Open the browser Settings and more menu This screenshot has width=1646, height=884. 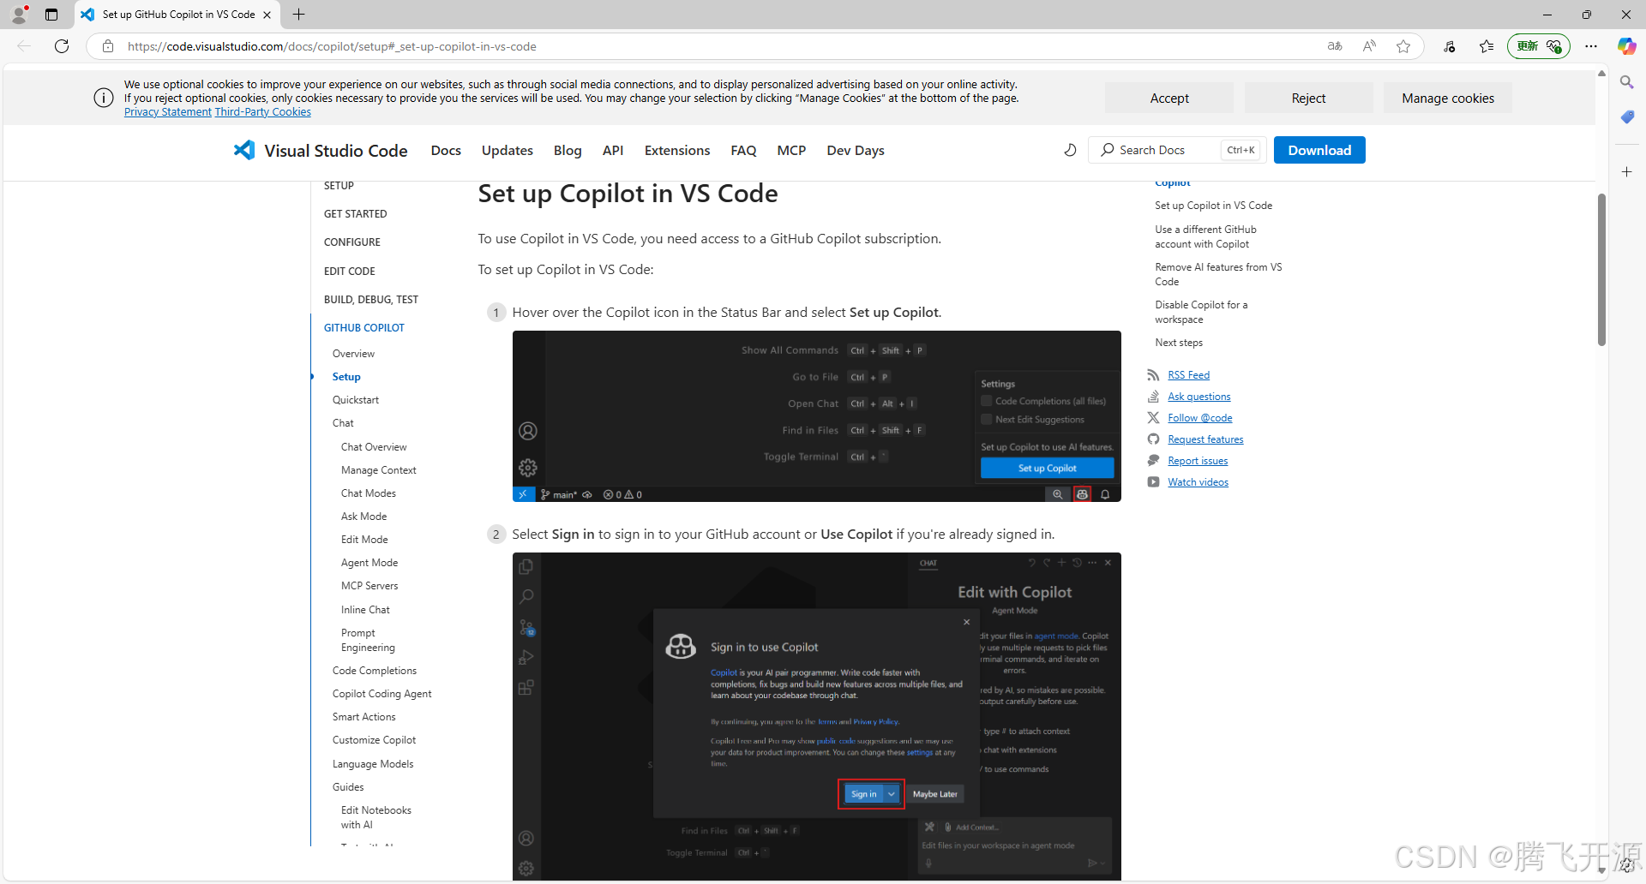pyautogui.click(x=1591, y=46)
